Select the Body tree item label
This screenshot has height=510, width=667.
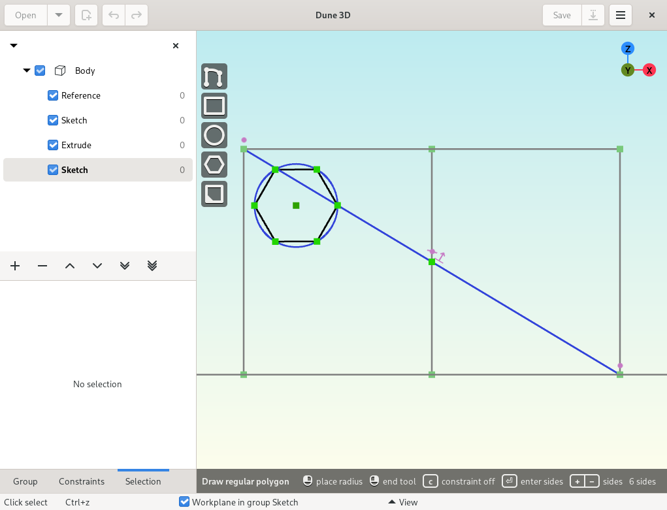point(85,71)
